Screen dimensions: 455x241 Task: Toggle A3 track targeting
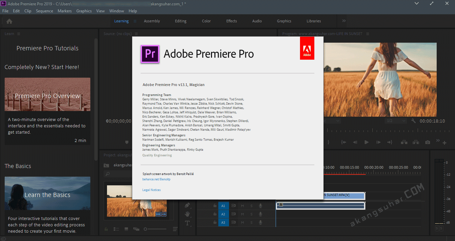tap(223, 222)
